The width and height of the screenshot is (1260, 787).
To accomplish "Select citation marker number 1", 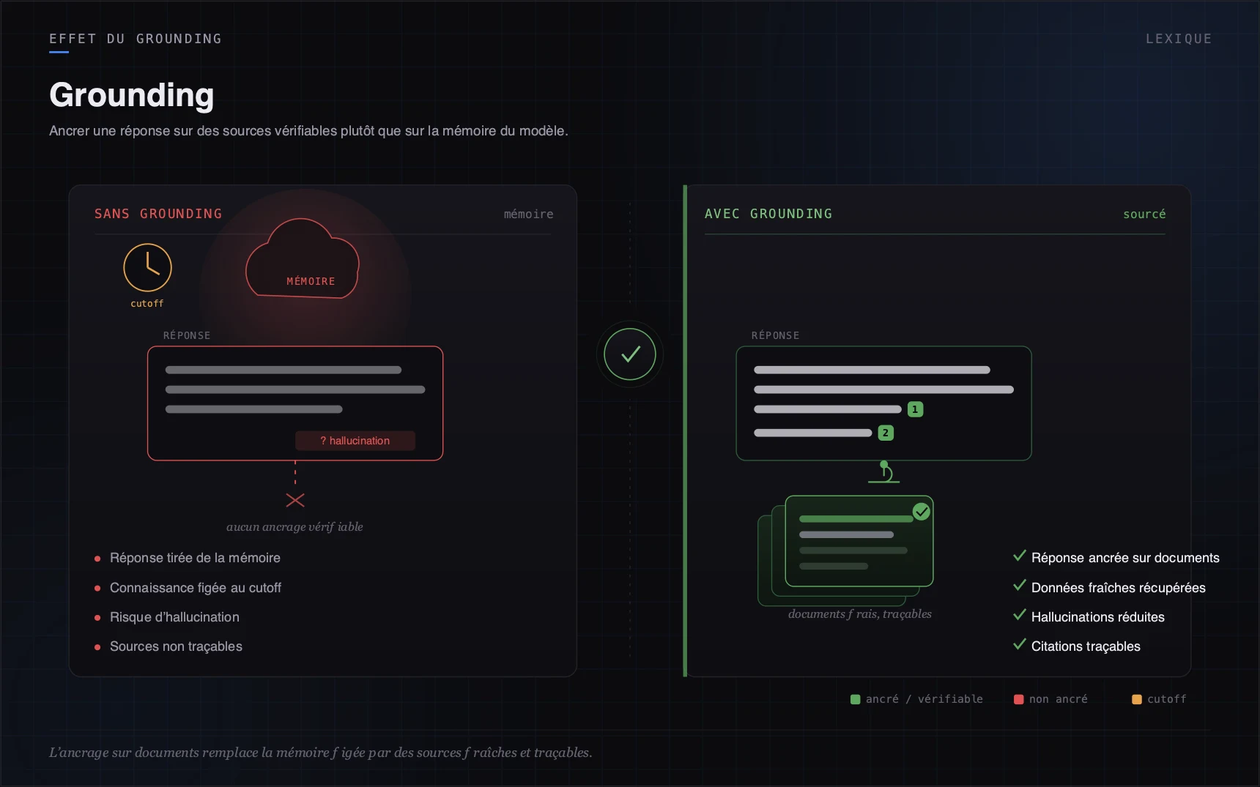I will point(915,409).
